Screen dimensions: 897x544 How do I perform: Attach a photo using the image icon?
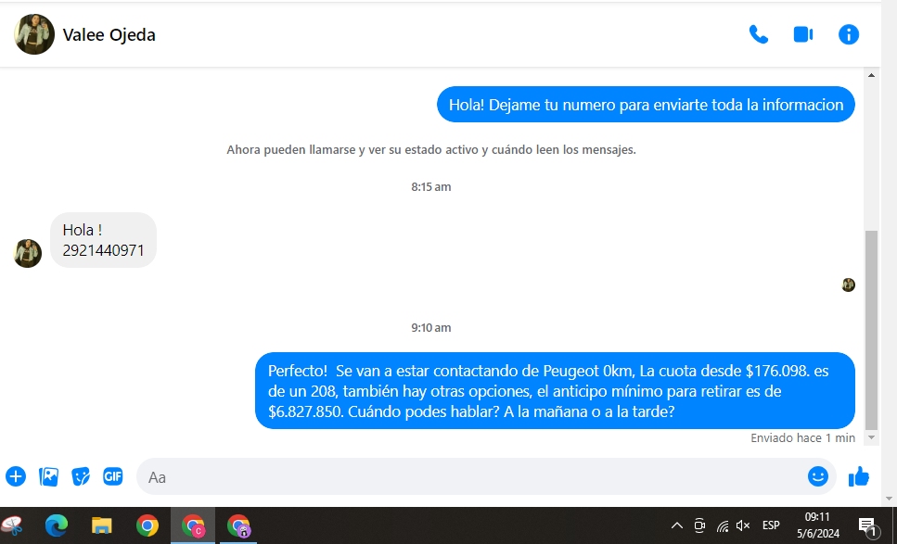coord(48,476)
